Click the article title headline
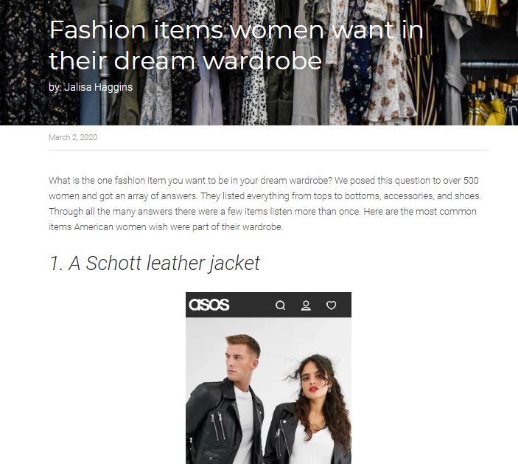Viewport: 518px width, 464px height. click(236, 45)
